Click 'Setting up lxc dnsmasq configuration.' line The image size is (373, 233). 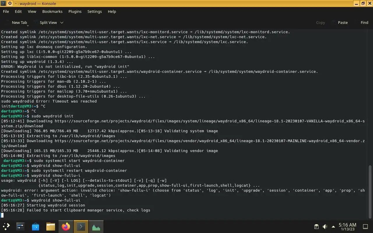[x=44, y=47]
